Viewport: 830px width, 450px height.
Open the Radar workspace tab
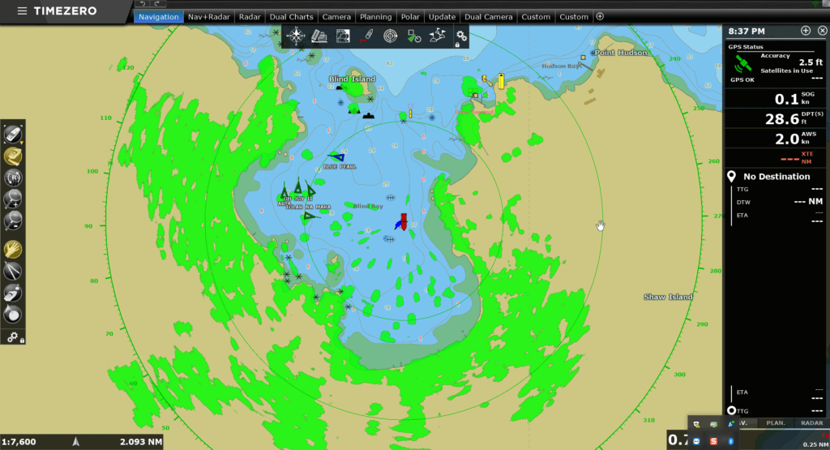[250, 17]
